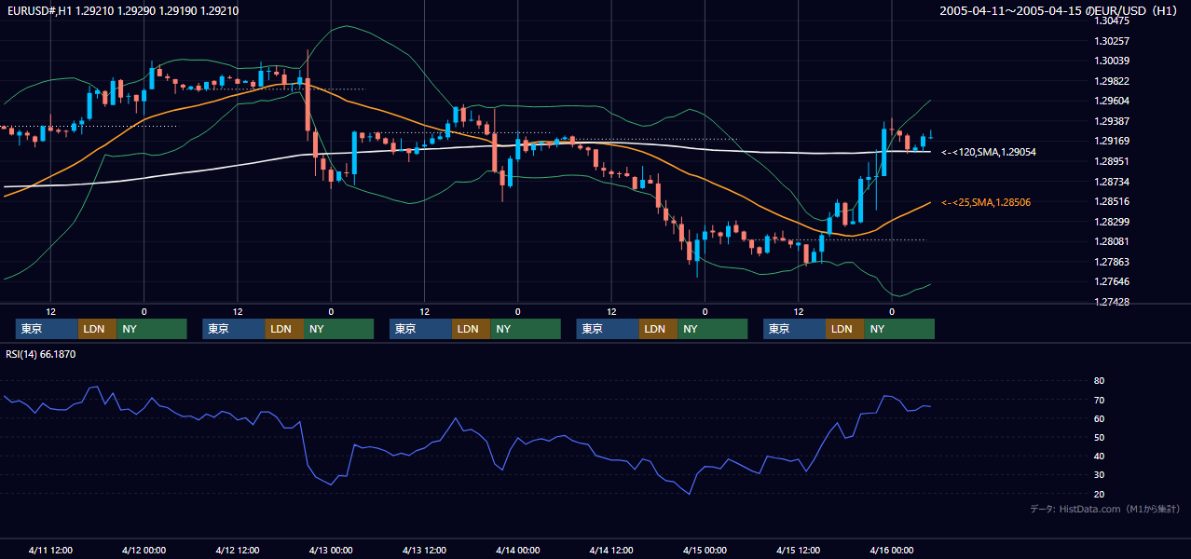Select the 4/14 12:00 time axis label
Image resolution: width=1191 pixels, height=559 pixels.
611,550
